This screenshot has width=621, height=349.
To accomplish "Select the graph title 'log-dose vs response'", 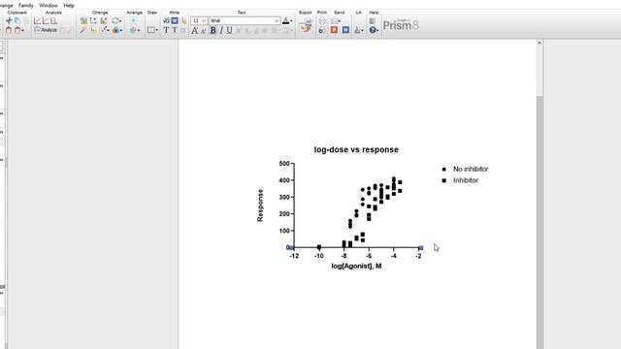I will [x=356, y=149].
